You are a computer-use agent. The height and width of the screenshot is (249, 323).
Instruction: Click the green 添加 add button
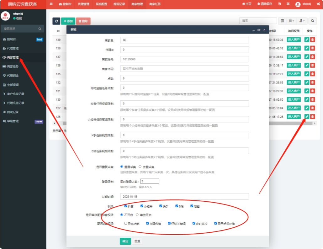tap(68, 21)
